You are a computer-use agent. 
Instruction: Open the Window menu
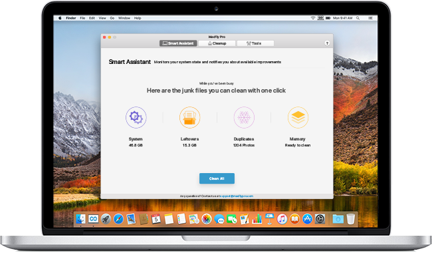click(x=124, y=18)
